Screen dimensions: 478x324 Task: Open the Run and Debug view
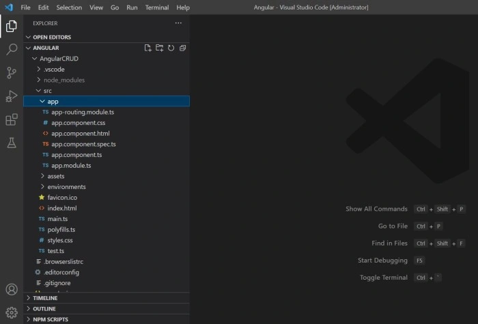(x=12, y=96)
